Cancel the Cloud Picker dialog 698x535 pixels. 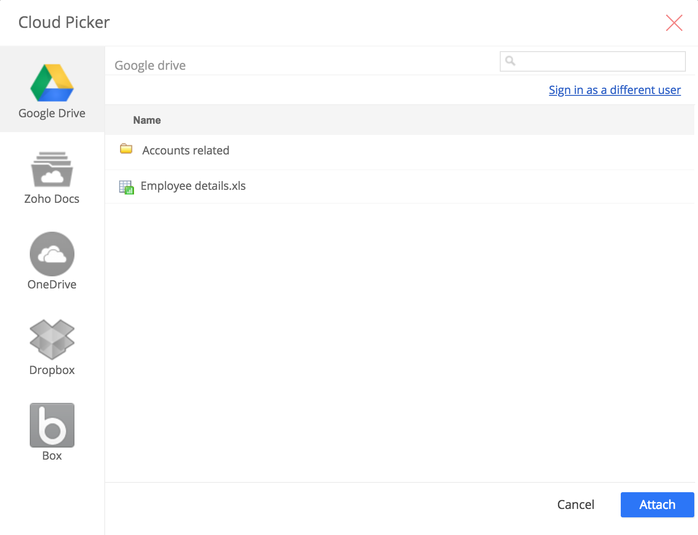576,505
